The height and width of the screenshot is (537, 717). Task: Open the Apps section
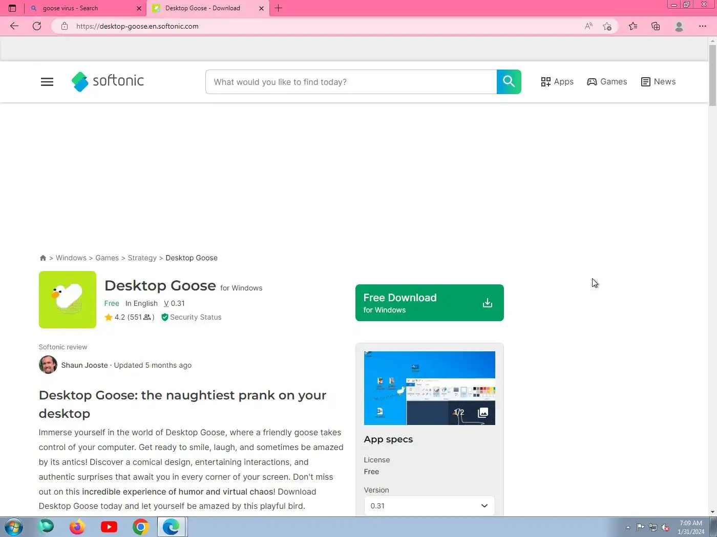pos(557,82)
